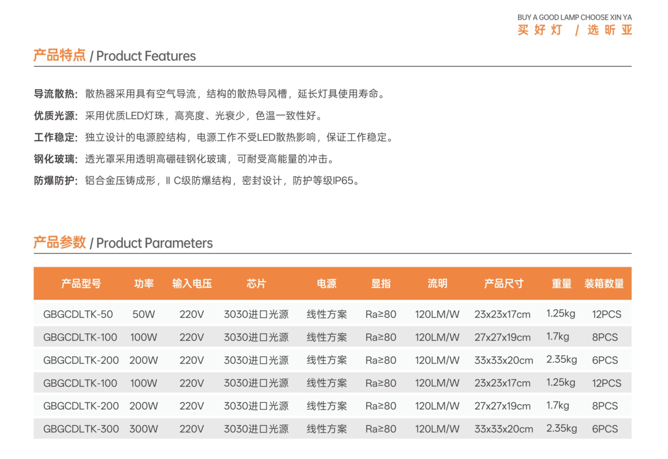This screenshot has width=668, height=459.
Task: Click the 钢化玻璃 feature label
Action: (56, 159)
